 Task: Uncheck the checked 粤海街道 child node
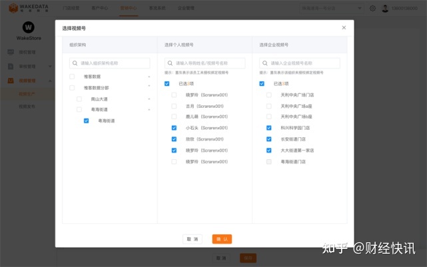[86, 121]
